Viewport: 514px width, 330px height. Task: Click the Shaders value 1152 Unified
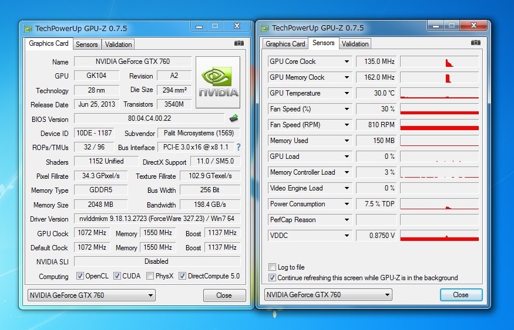tap(106, 161)
